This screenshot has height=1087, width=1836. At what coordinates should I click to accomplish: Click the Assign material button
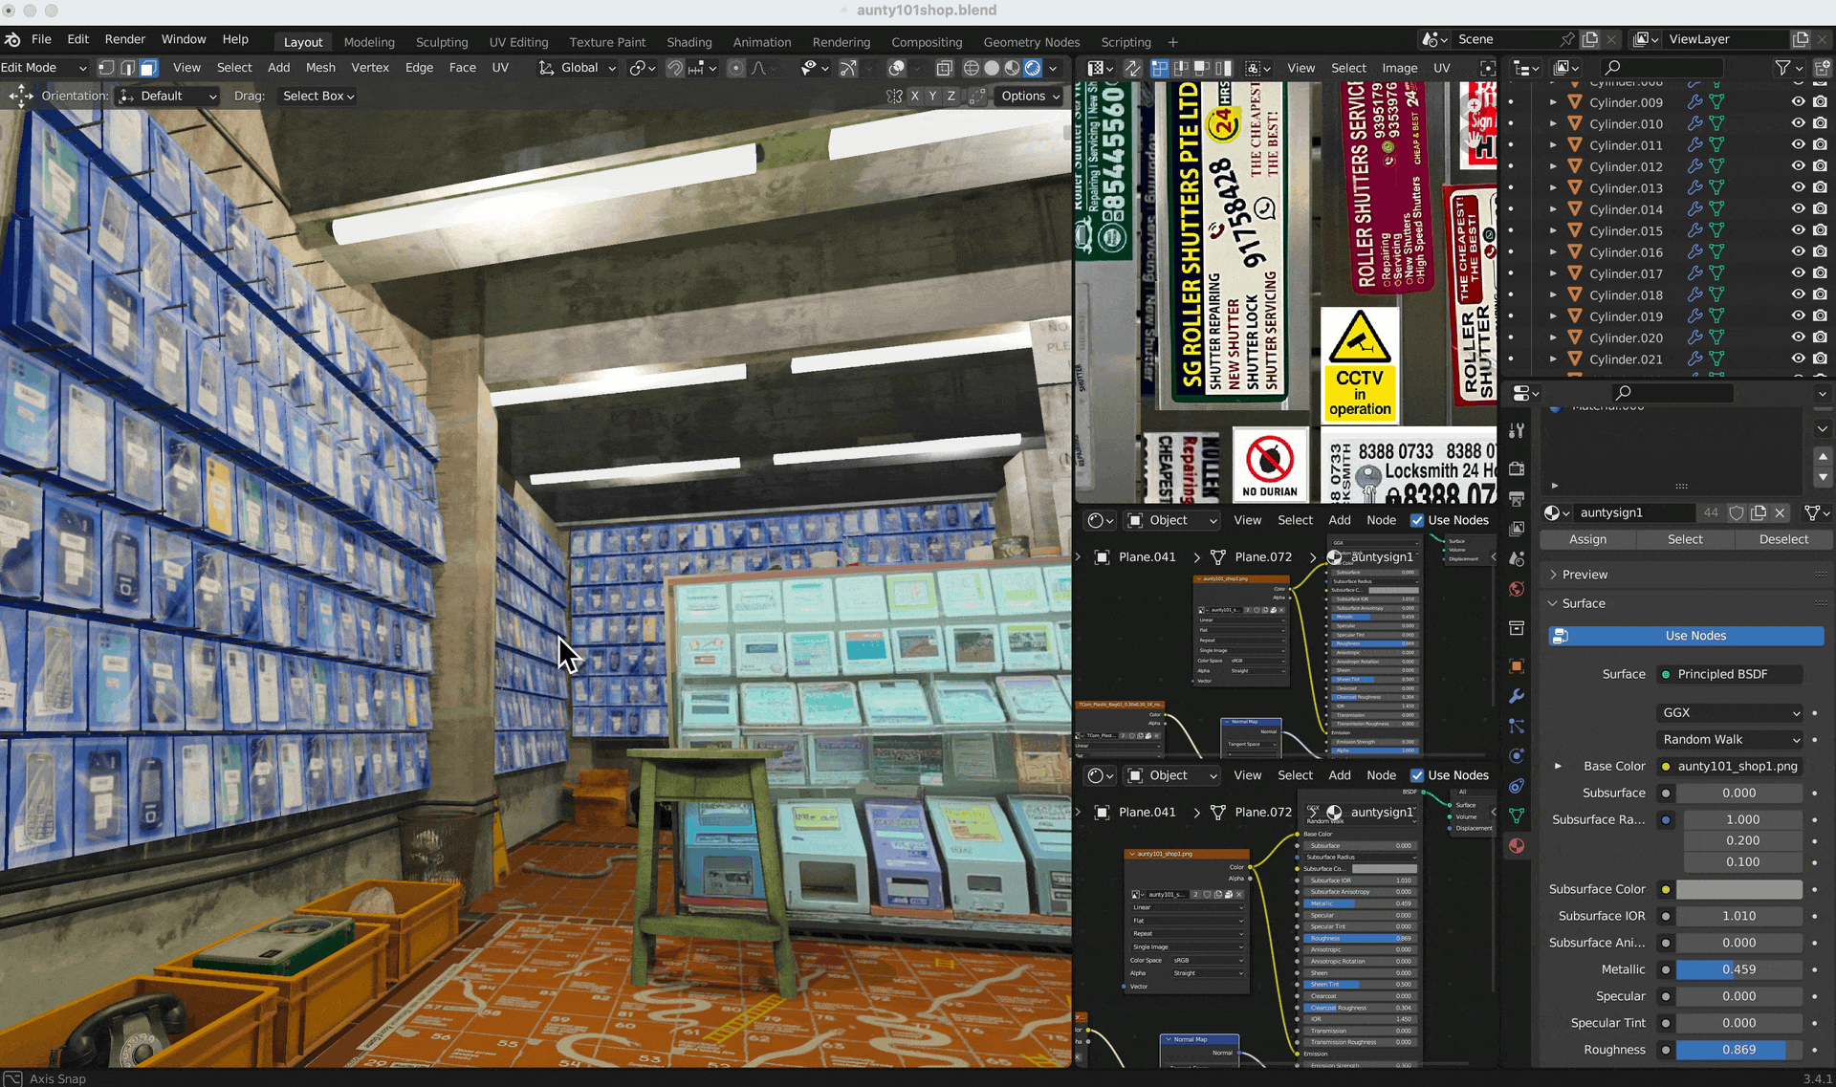[1587, 539]
